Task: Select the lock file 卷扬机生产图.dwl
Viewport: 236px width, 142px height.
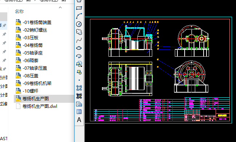Action: [x=36, y=106]
